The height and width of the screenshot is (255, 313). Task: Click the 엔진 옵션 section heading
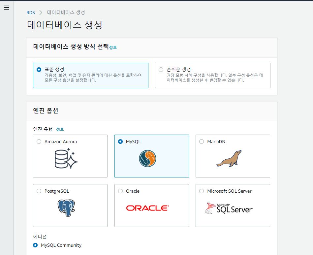(46, 111)
